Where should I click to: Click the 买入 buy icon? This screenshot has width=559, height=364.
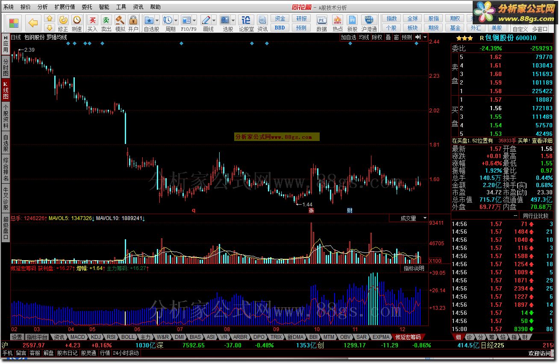[x=92, y=20]
